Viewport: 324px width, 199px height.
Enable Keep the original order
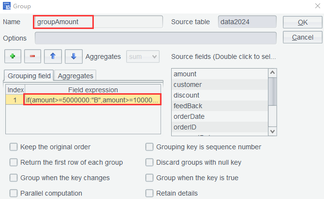pos(14,147)
